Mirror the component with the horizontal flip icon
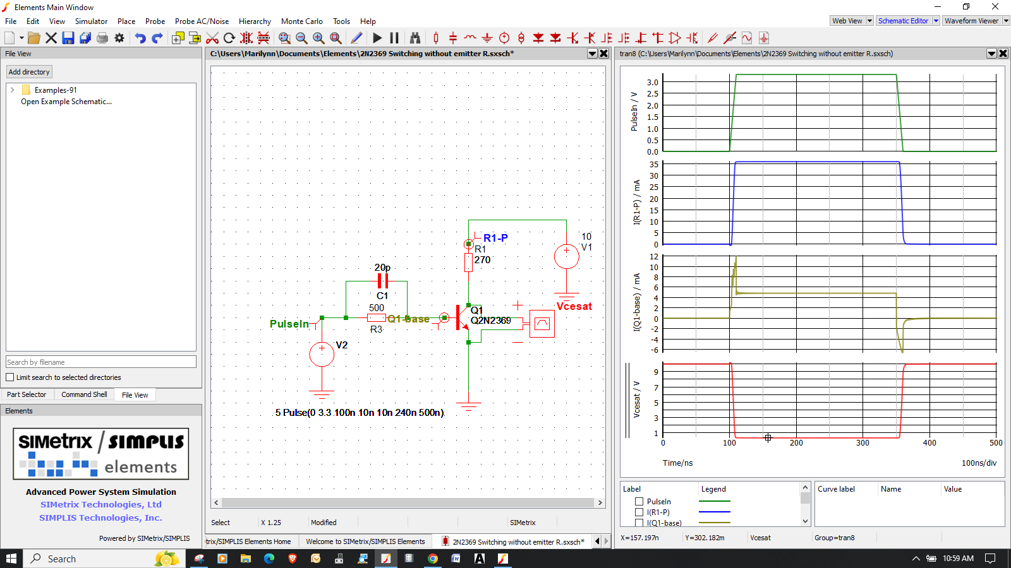This screenshot has height=568, width=1011. tap(246, 38)
